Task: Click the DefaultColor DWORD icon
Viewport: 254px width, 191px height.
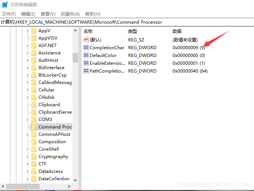Action: tap(86, 55)
